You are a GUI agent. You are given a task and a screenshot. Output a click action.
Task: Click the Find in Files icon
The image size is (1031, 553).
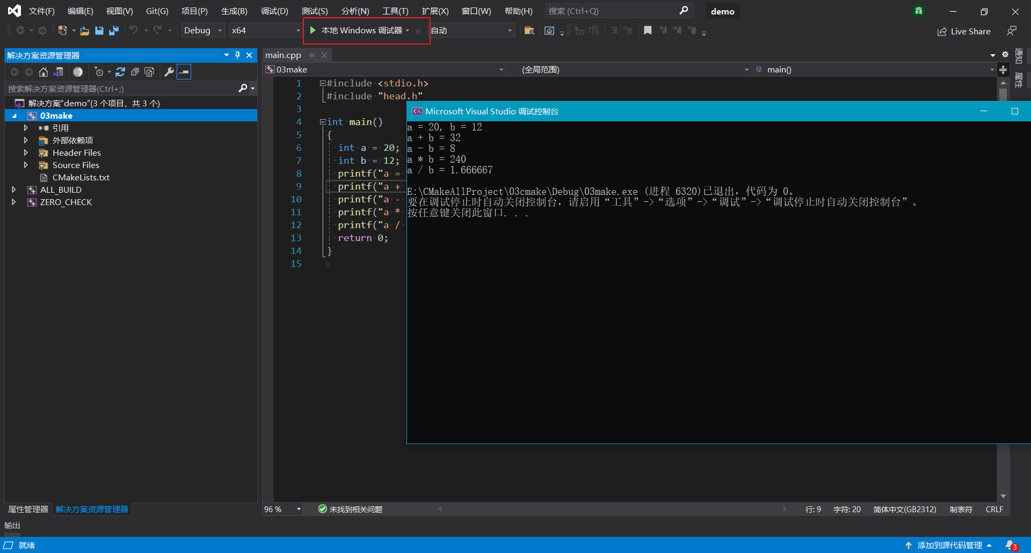point(529,31)
